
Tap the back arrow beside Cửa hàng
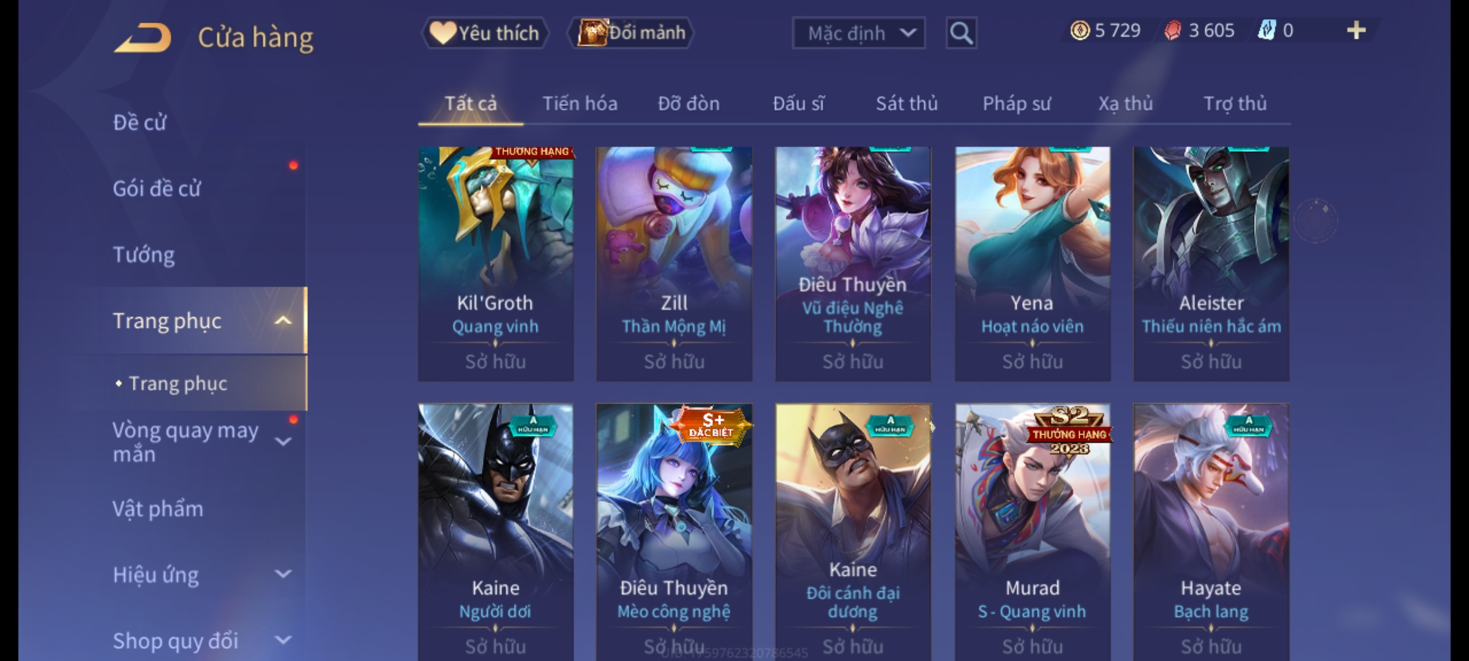click(142, 38)
